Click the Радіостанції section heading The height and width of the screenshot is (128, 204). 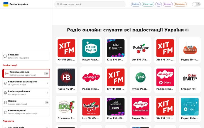pyautogui.click(x=10, y=65)
